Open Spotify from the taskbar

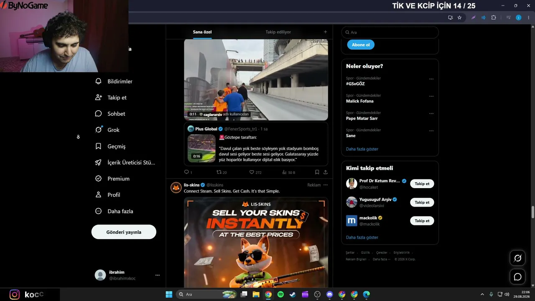coord(280,294)
